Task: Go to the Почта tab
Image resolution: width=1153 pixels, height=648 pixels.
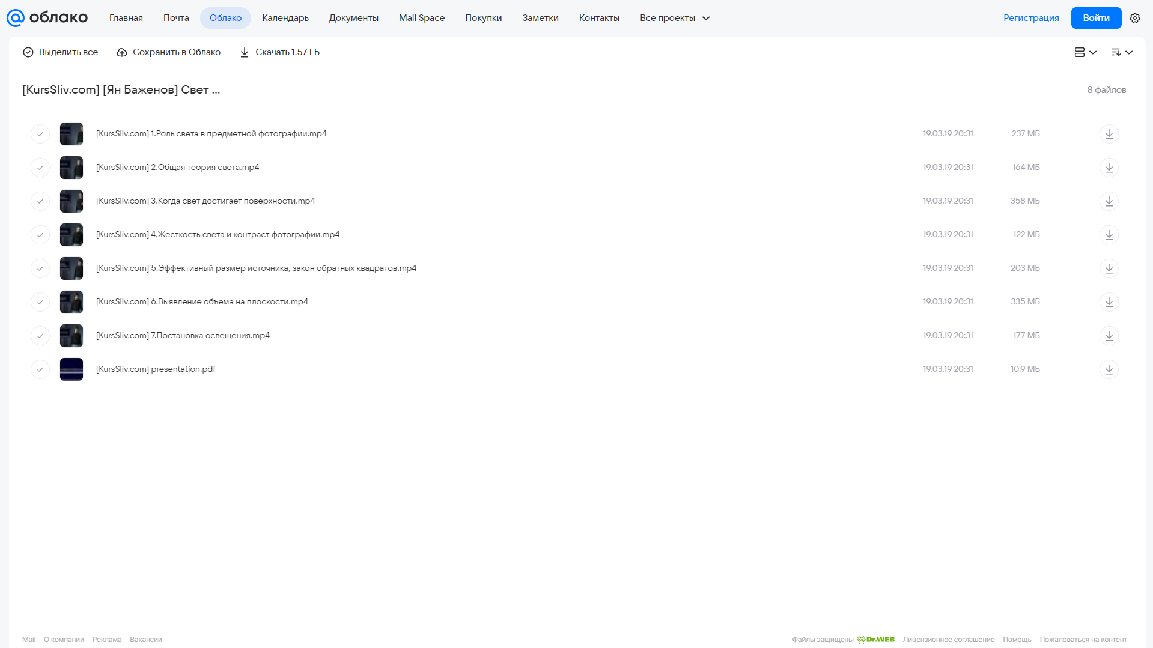Action: coord(176,18)
